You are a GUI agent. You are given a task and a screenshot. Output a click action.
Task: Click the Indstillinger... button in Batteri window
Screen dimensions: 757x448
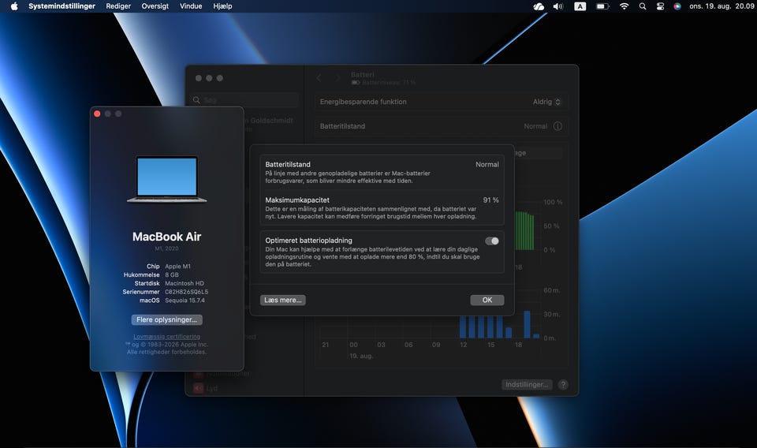point(527,384)
